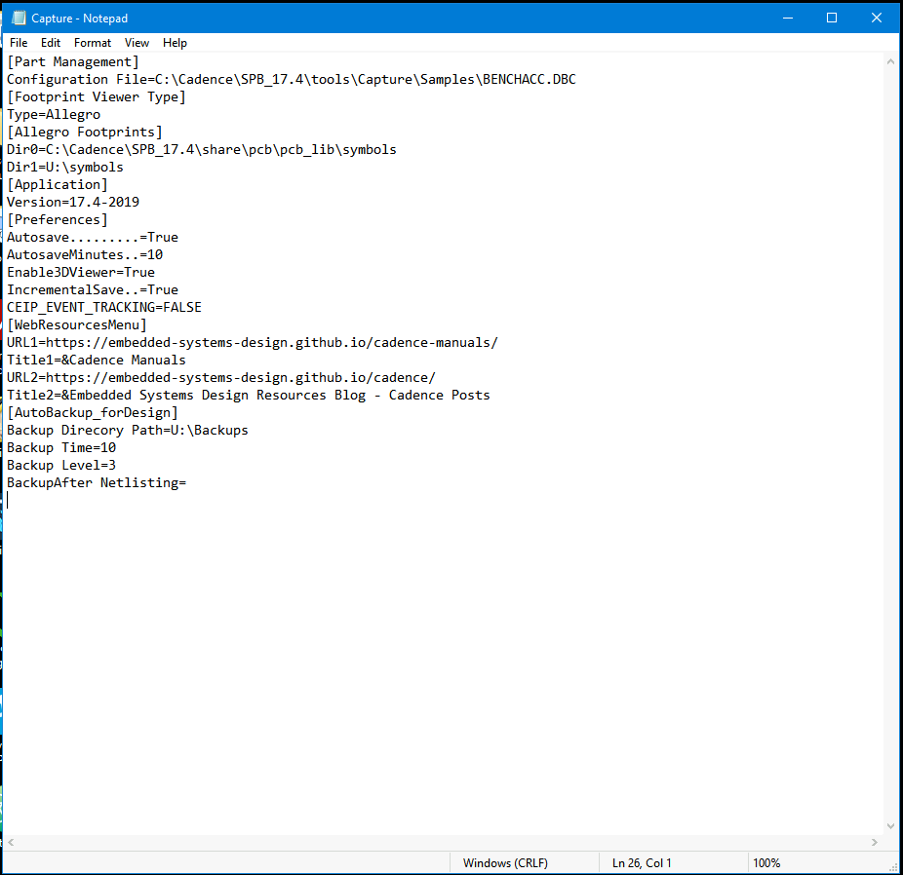The image size is (903, 875).
Task: Click the Dir0 symbols path line
Action: click(202, 150)
